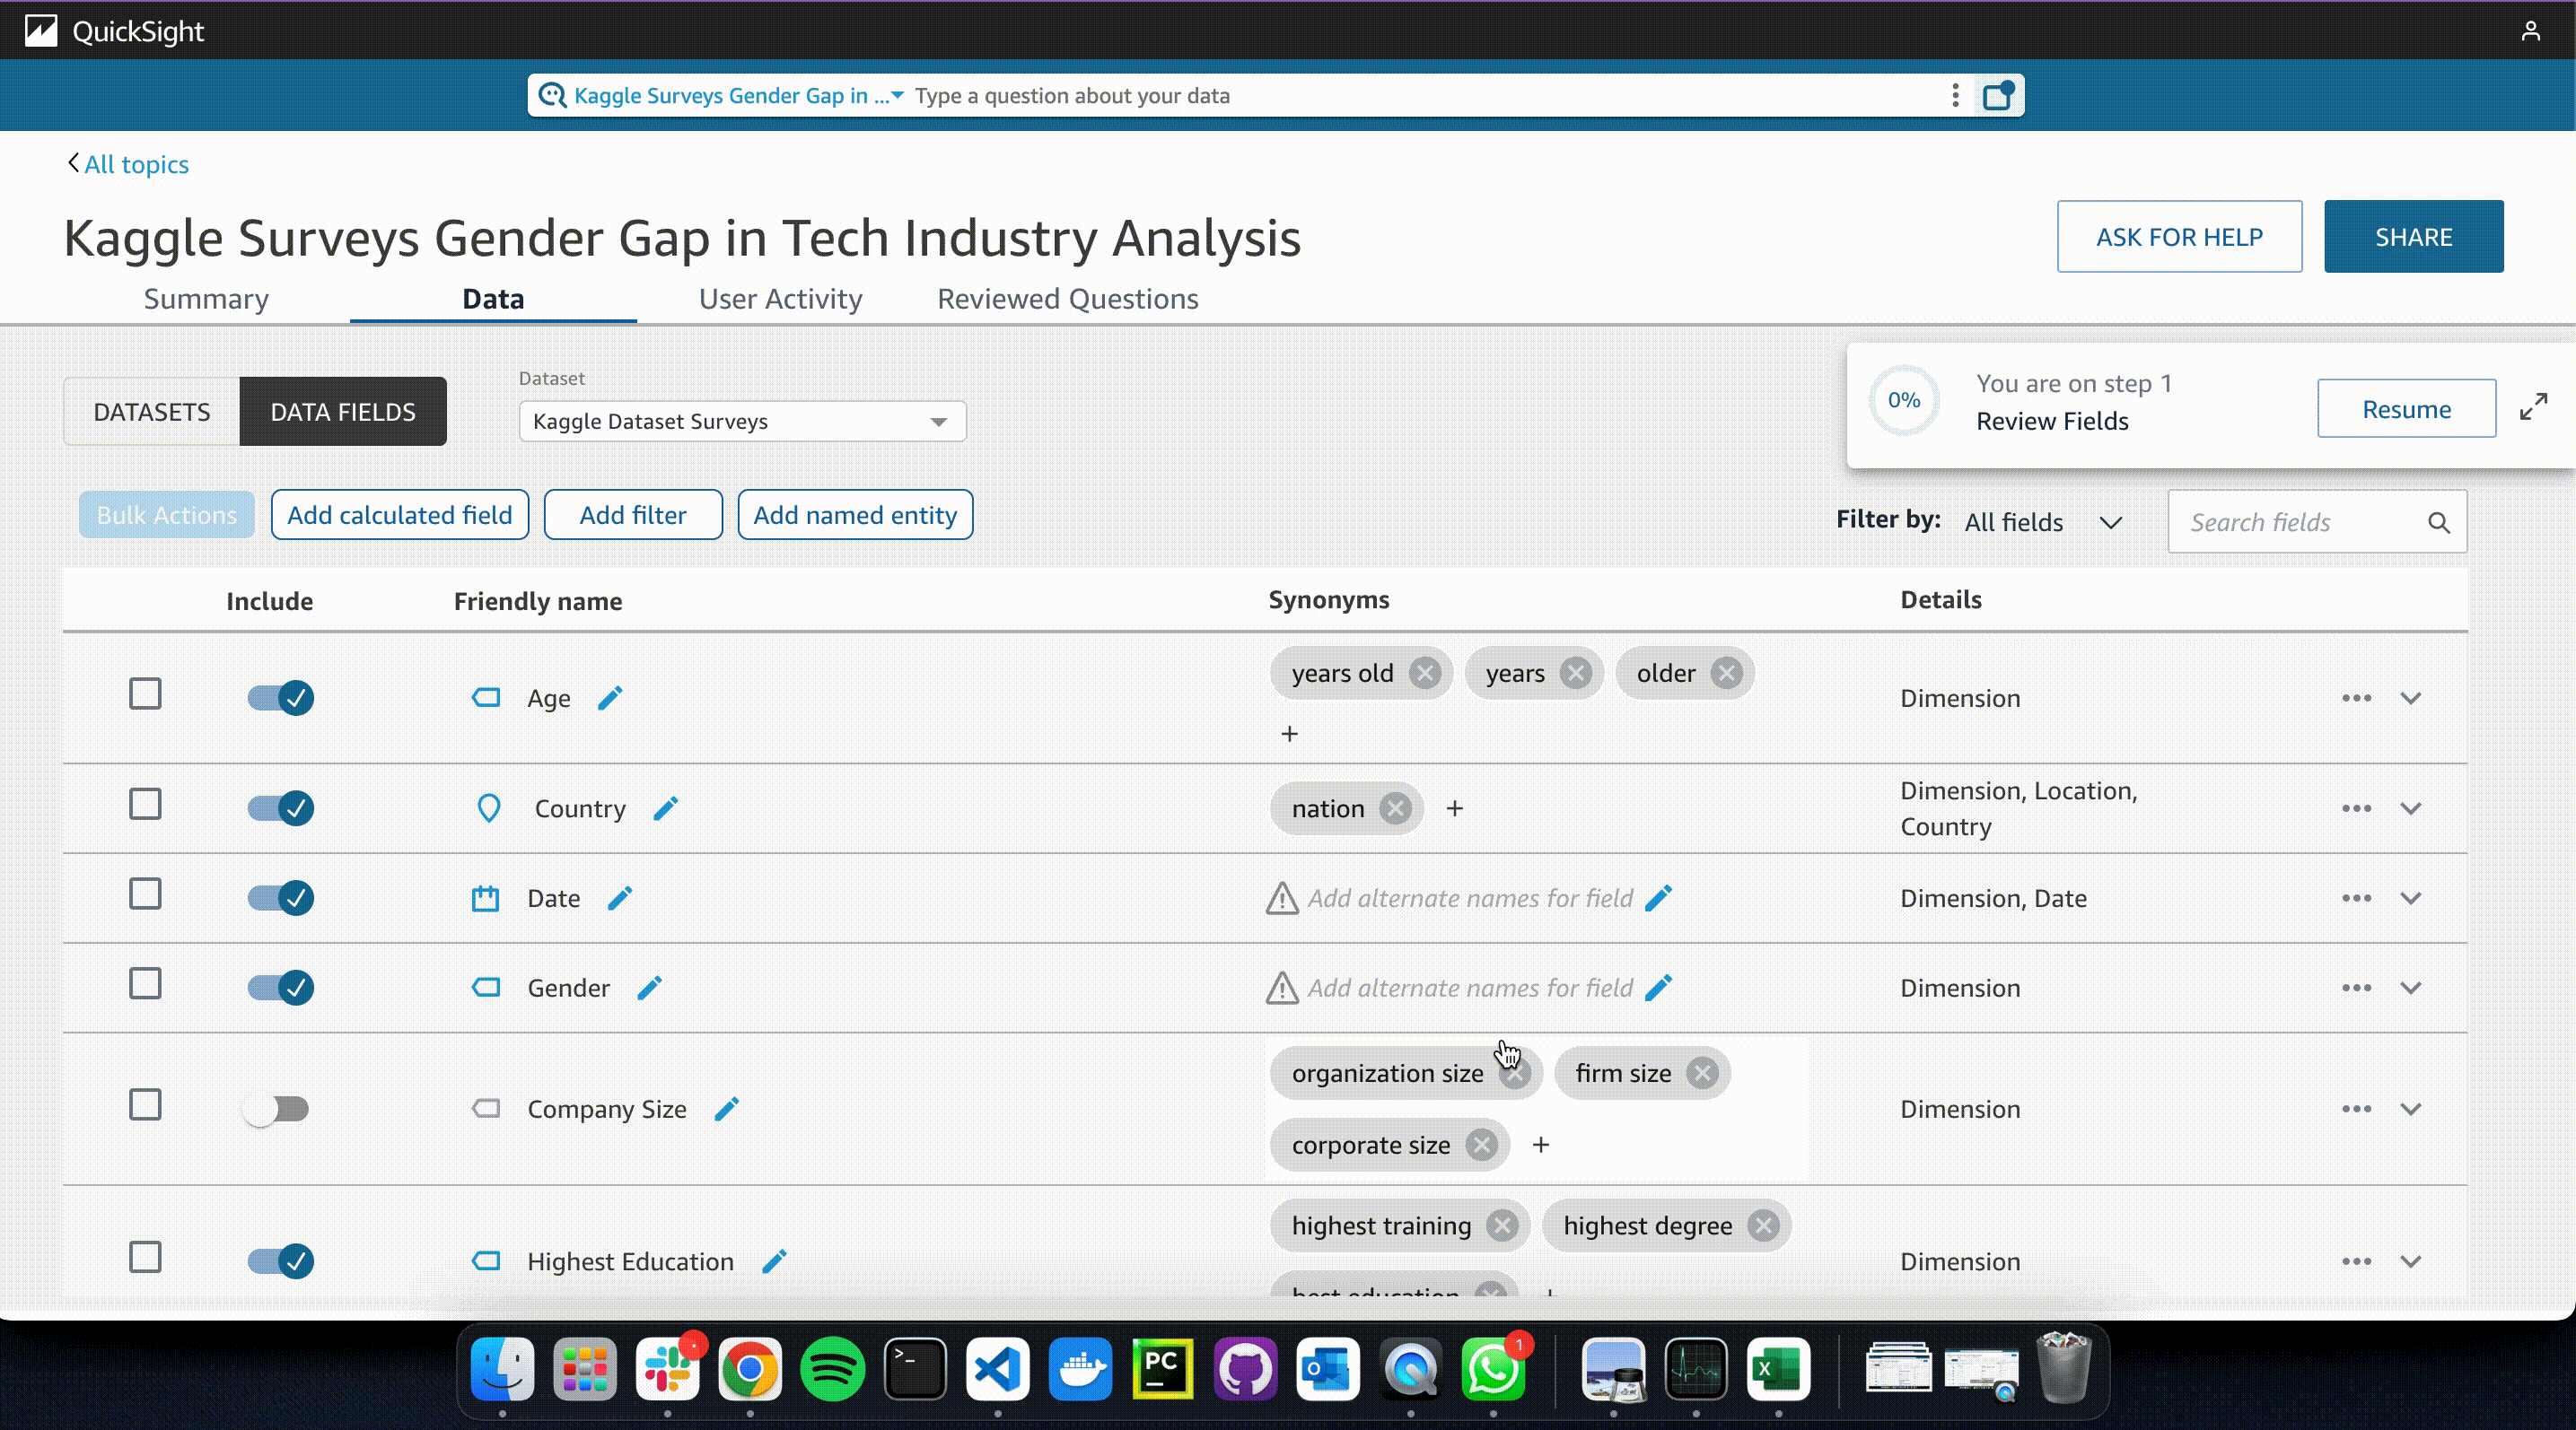The image size is (2576, 1430).
Task: Remove the 'years old' synonym
Action: coord(1425,674)
